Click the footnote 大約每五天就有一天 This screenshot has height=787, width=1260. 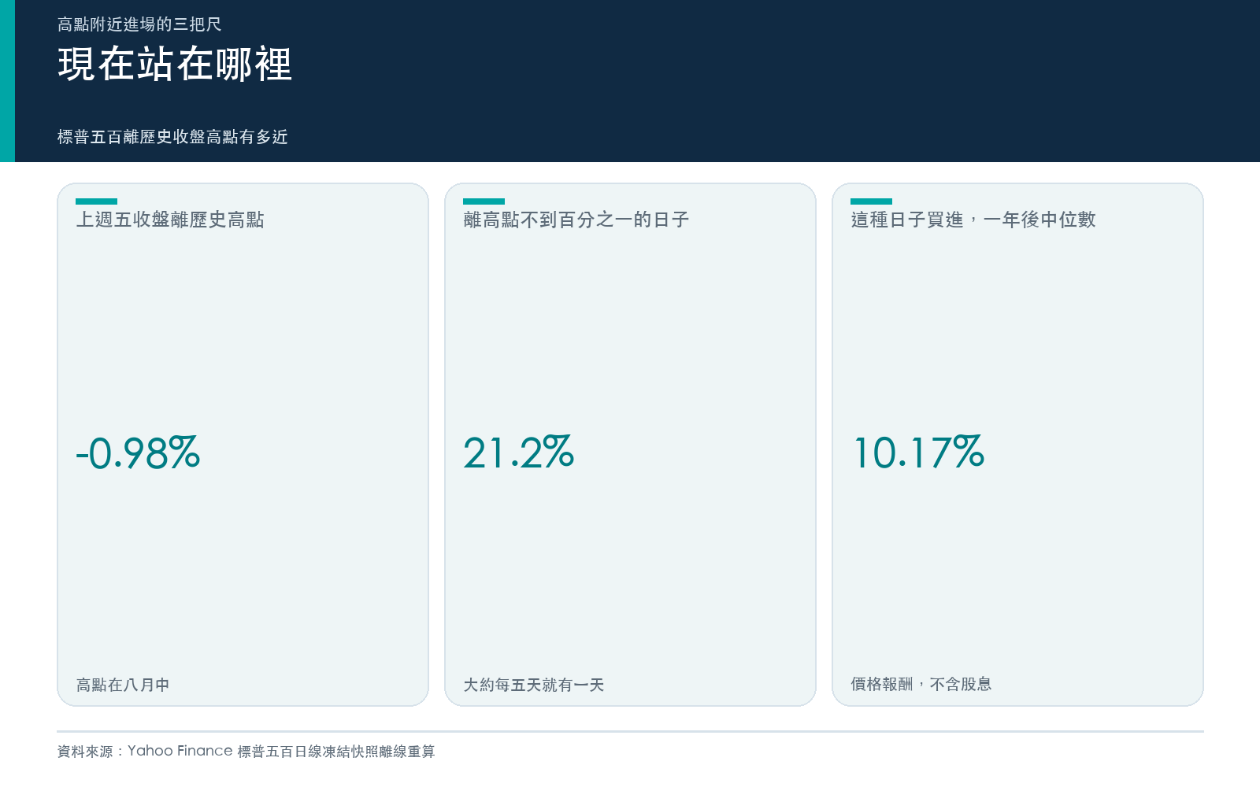click(534, 685)
